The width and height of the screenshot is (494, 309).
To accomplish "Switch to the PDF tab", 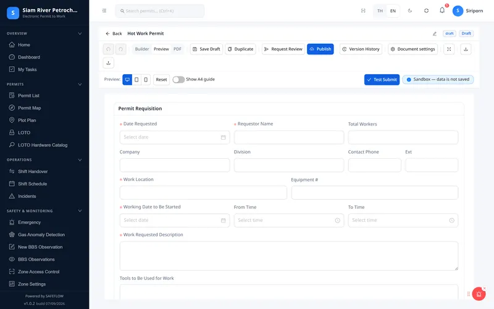I will coord(177,49).
